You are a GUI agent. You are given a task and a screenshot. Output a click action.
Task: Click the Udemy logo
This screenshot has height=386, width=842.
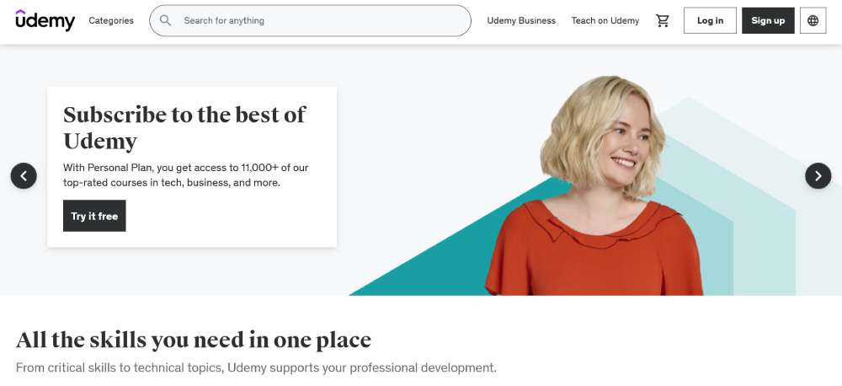click(45, 20)
